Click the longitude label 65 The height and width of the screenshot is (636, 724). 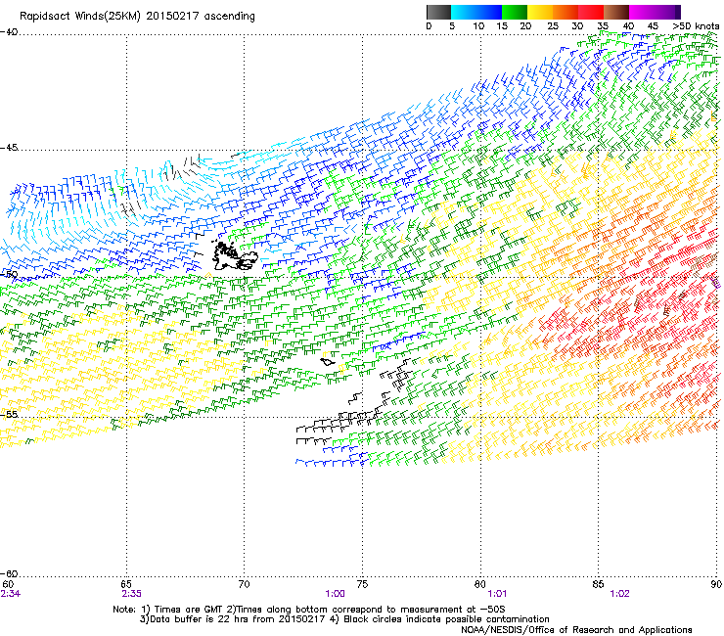(126, 584)
